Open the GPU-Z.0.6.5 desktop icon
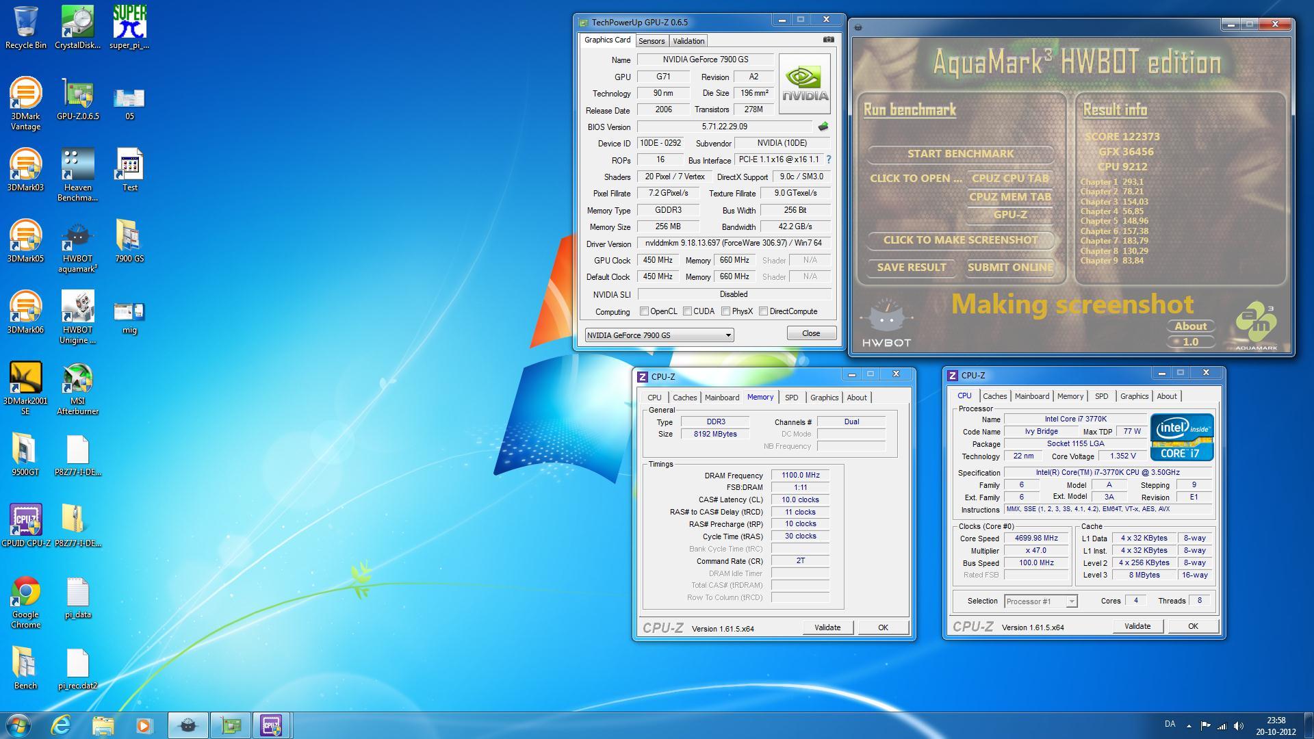Screen dimensions: 1314x739 [77, 99]
